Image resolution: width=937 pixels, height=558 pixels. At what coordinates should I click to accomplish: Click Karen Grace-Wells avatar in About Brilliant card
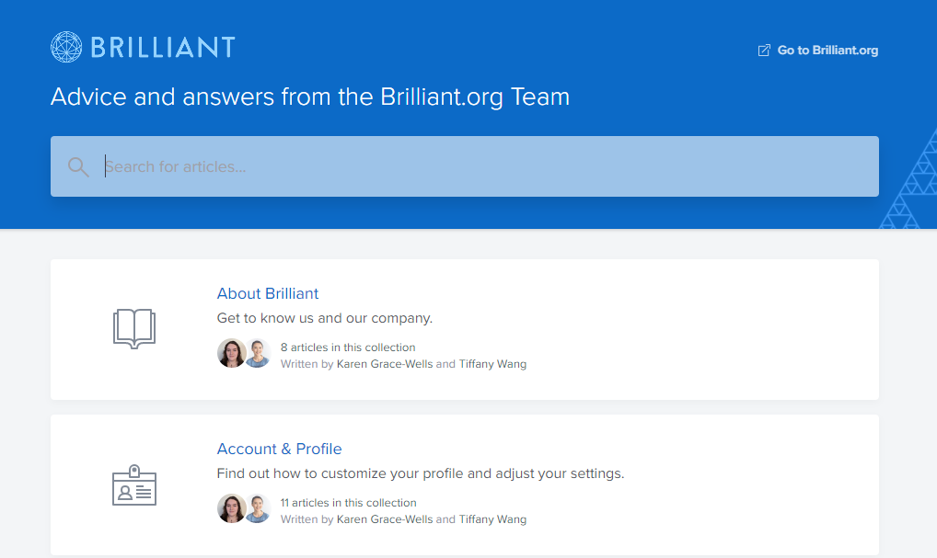point(231,353)
